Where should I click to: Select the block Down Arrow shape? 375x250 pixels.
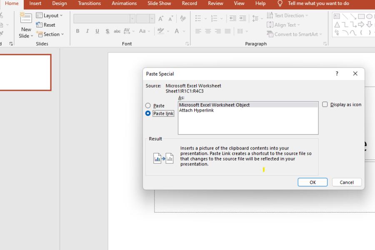369,25
